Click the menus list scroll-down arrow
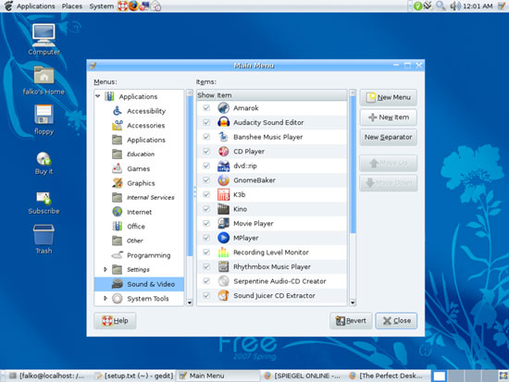This screenshot has height=382, width=509. (190, 302)
